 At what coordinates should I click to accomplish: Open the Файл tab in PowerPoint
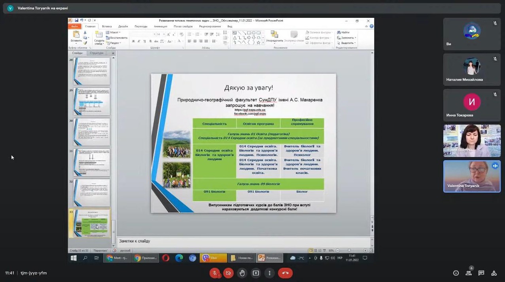[75, 26]
